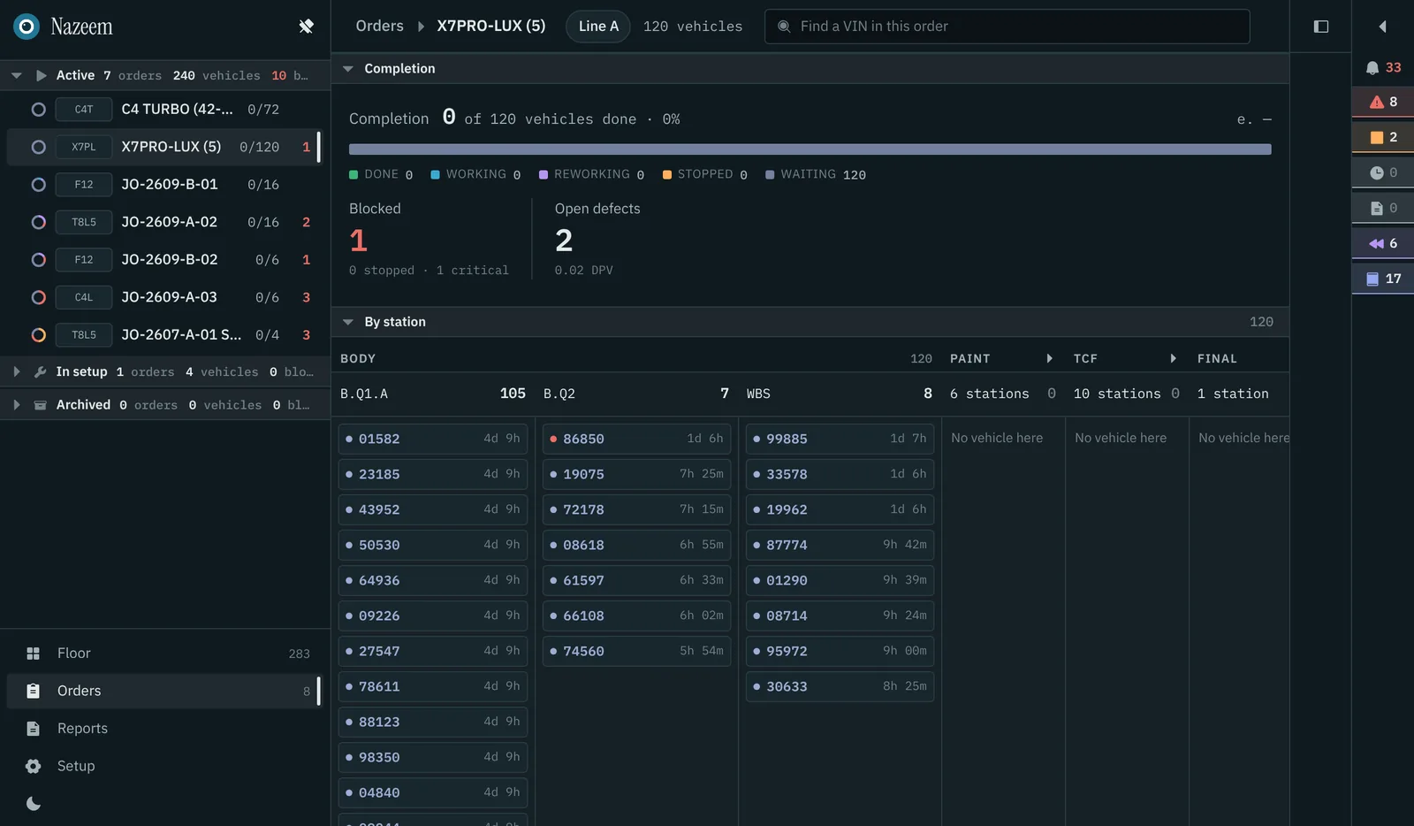Click the Nazeem logo icon
The width and height of the screenshot is (1414, 826).
click(x=27, y=27)
